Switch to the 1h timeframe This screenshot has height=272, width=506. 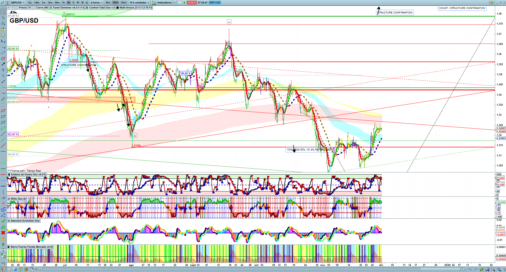click(63, 3)
